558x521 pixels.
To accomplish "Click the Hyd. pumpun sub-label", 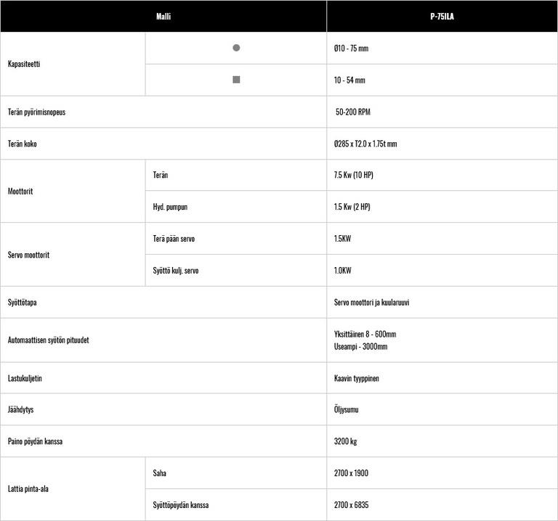I will tap(170, 207).
